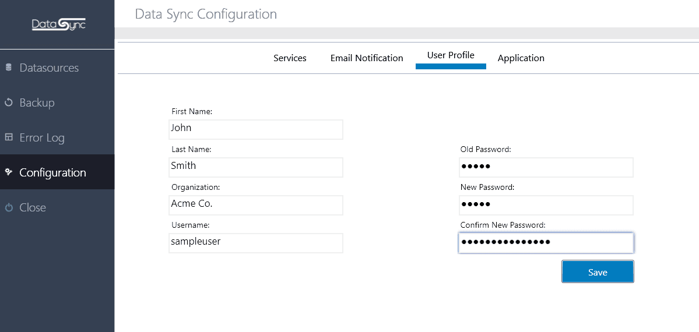
Task: Click the 'First Name:' label
Action: coord(192,111)
